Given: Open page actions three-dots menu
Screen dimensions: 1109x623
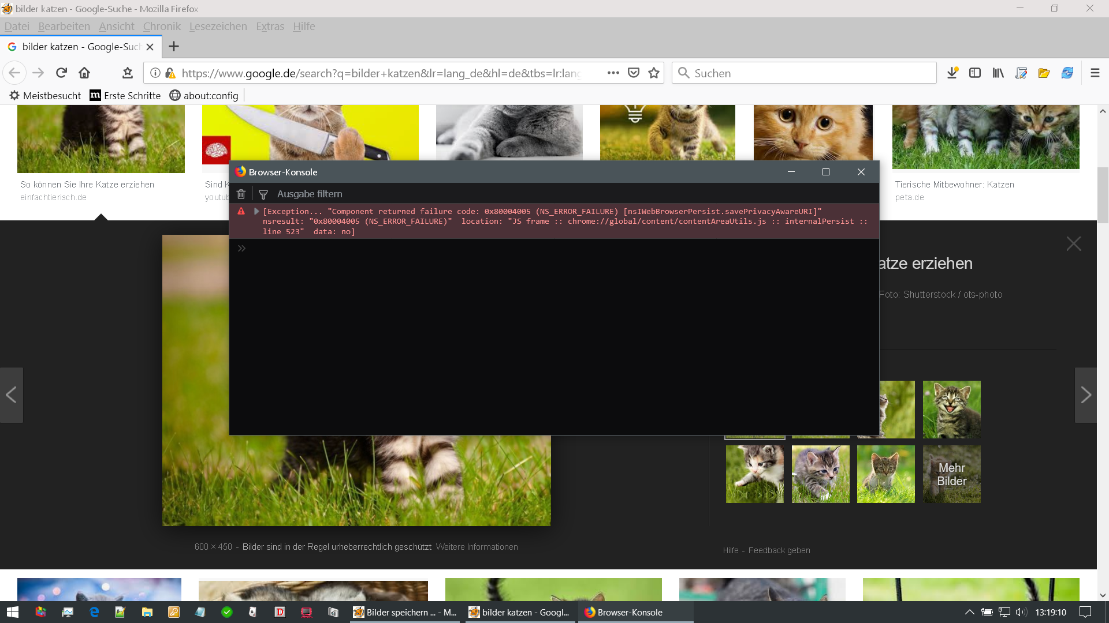Looking at the screenshot, I should pyautogui.click(x=613, y=73).
